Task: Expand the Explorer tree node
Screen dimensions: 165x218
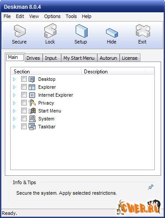Action: [x=14, y=87]
